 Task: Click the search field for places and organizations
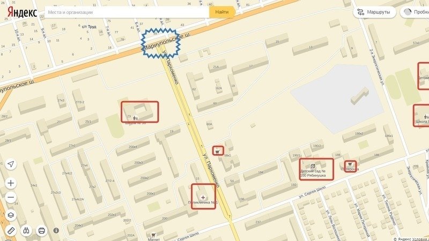pyautogui.click(x=127, y=12)
